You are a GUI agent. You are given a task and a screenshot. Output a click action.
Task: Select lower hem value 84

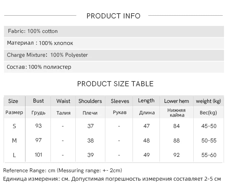pos(176,126)
